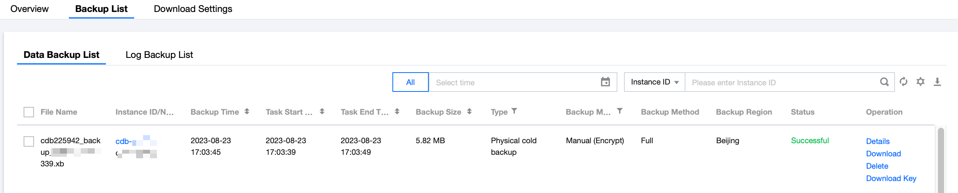Delete the cdb225942 backup
Image resolution: width=958 pixels, height=193 pixels.
click(x=877, y=166)
